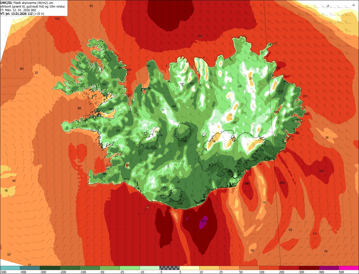Click teal legend swatch between -500 and -400

(30, 268)
